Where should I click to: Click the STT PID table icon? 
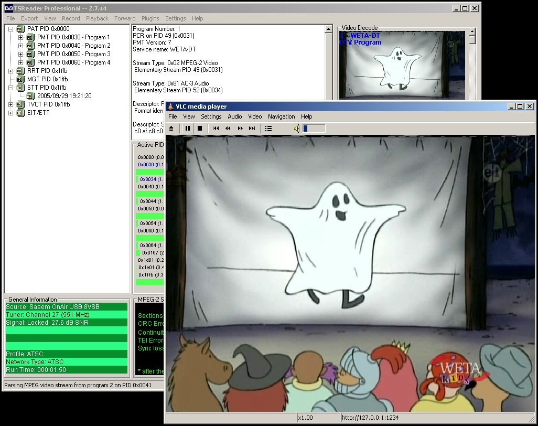20,88
